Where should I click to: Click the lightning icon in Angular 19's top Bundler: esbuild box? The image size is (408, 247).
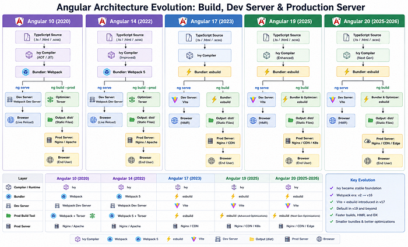point(267,72)
